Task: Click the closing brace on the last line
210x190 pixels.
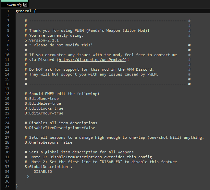Action: pyautogui.click(x=17, y=186)
